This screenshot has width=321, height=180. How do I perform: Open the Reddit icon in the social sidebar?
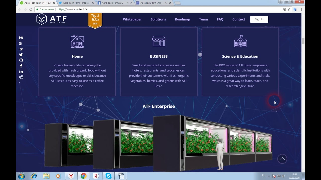pyautogui.click(x=21, y=77)
